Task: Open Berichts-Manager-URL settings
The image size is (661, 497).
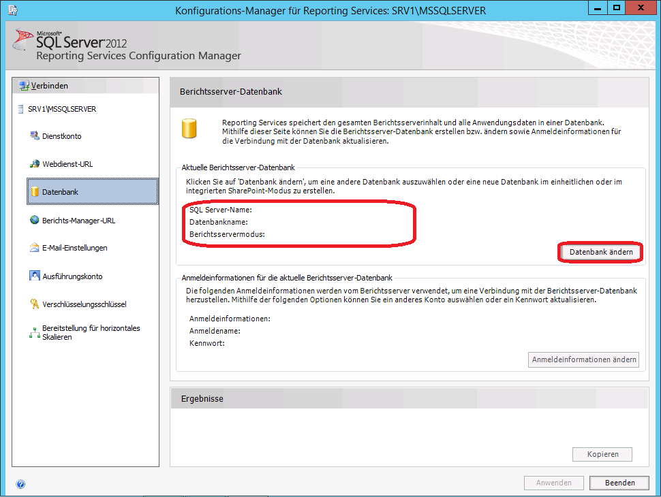Action: click(x=78, y=221)
